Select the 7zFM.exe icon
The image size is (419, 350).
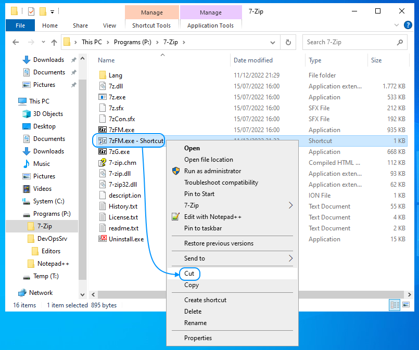tap(103, 129)
